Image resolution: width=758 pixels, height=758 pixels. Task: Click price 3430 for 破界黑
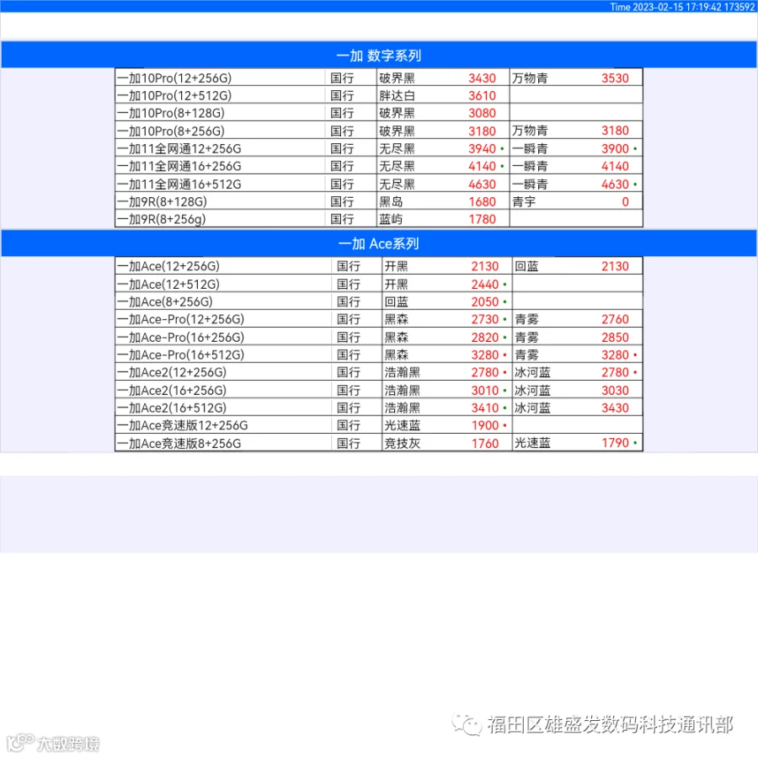click(482, 77)
